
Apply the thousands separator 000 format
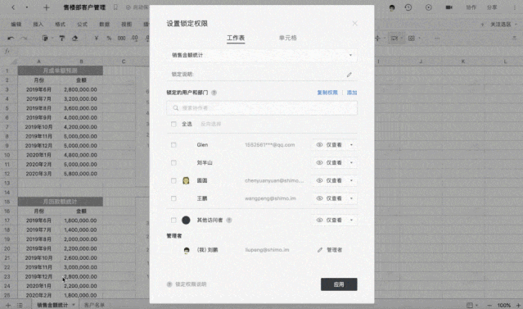[x=121, y=39]
